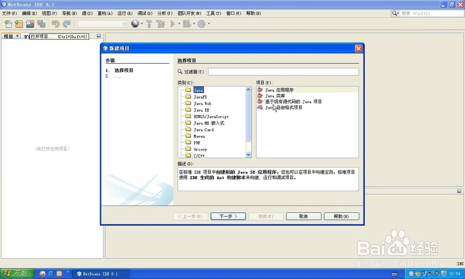Open the search options magnifier dropdown

click(396, 13)
